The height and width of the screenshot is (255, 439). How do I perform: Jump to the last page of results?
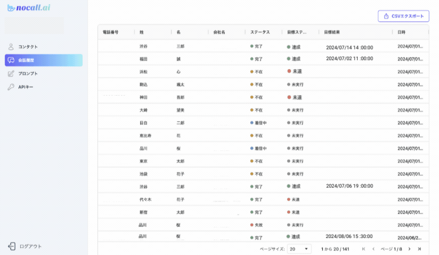pyautogui.click(x=419, y=249)
